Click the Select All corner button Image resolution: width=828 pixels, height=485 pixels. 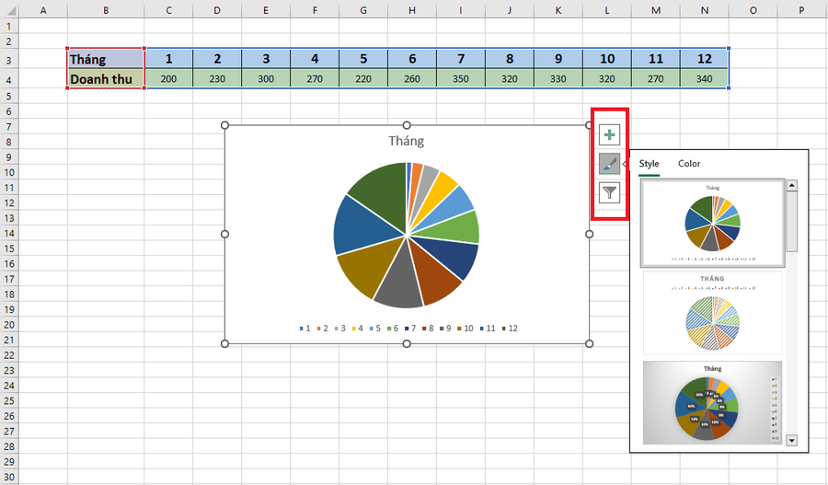9,10
